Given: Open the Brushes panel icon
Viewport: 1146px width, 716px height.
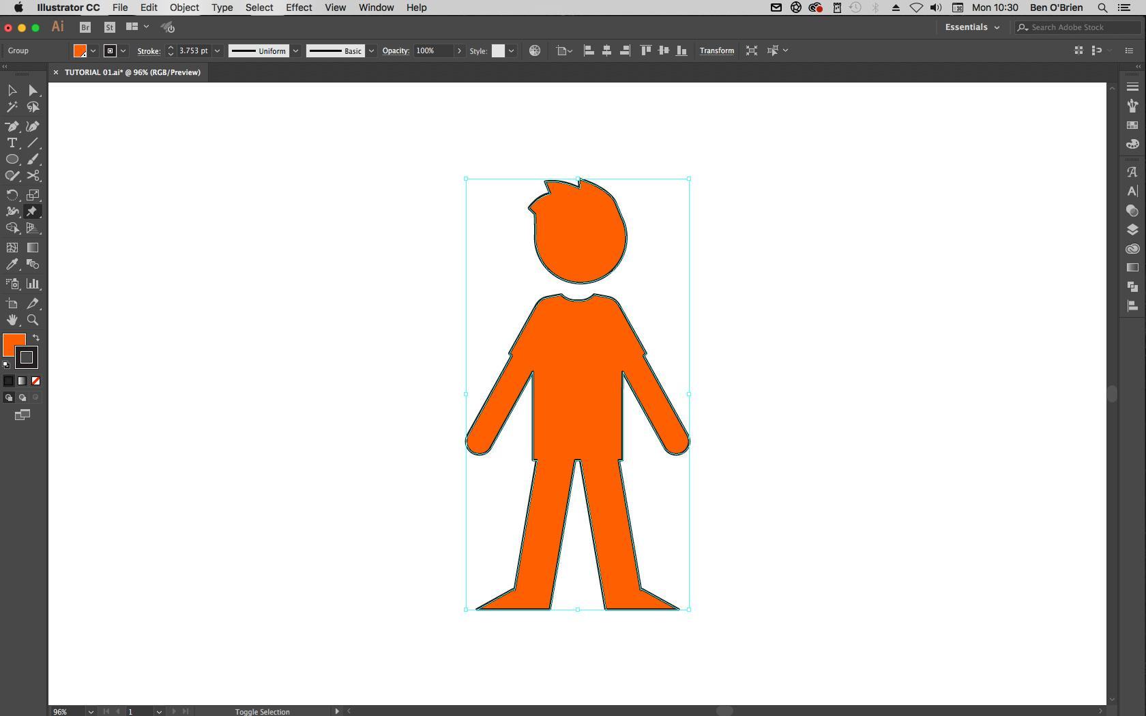Looking at the screenshot, I should click(1132, 106).
